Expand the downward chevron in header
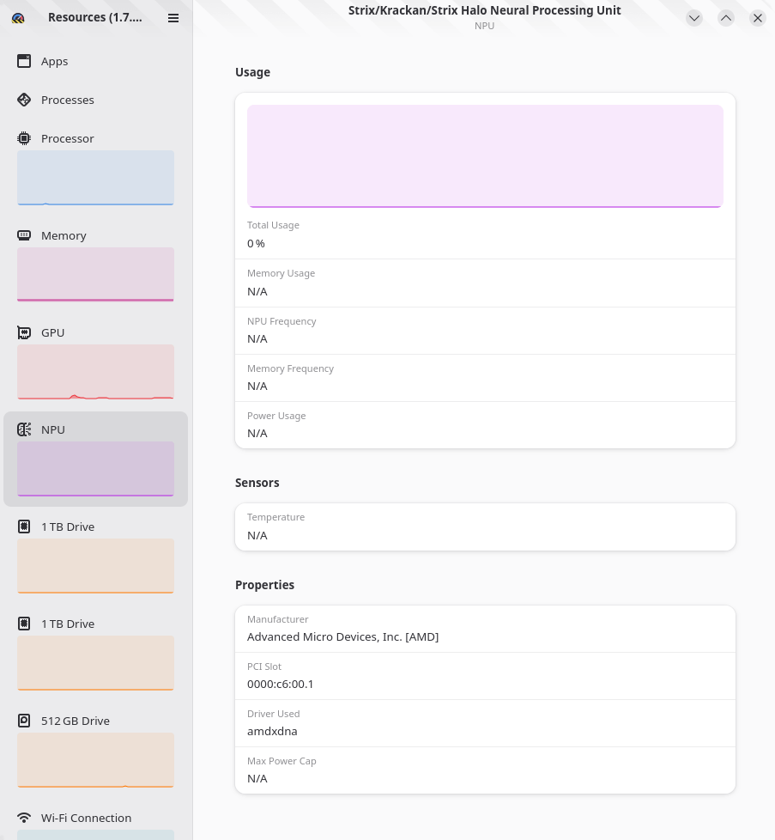The height and width of the screenshot is (840, 775). point(694,18)
